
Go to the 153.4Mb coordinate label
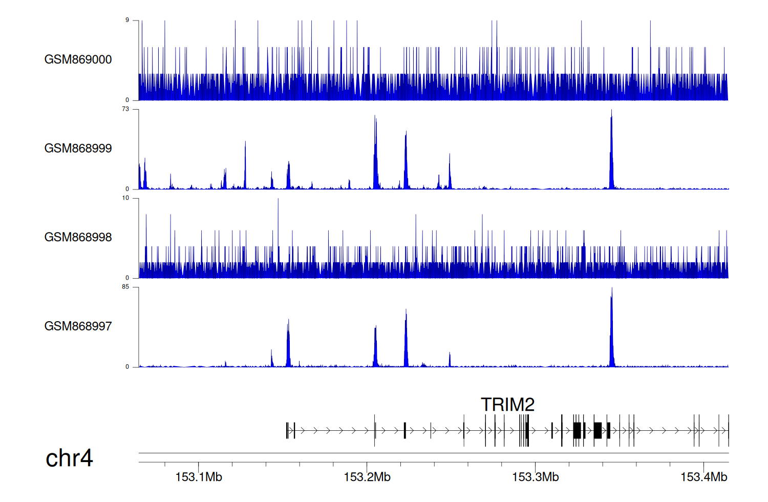pos(703,477)
